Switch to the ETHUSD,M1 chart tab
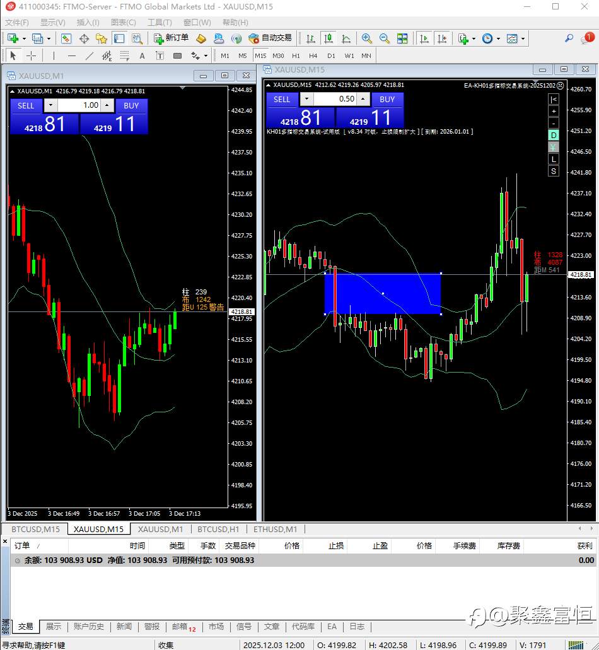 pos(276,530)
